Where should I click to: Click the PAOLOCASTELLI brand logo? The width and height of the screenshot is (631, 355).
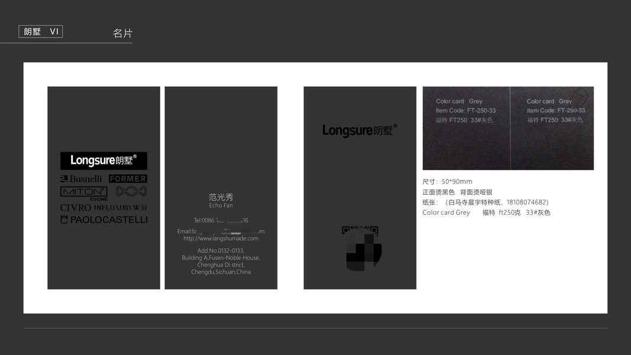[104, 220]
